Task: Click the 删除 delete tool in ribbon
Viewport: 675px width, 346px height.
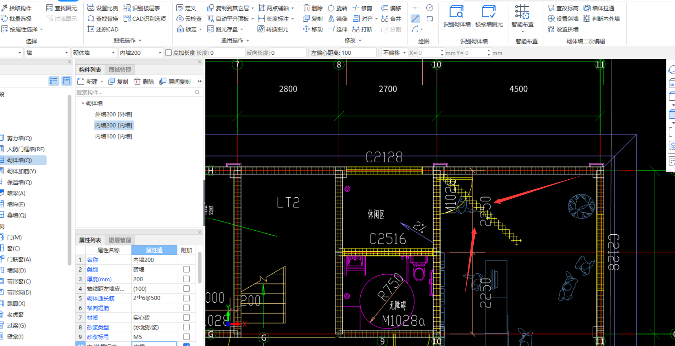Action: click(x=313, y=8)
